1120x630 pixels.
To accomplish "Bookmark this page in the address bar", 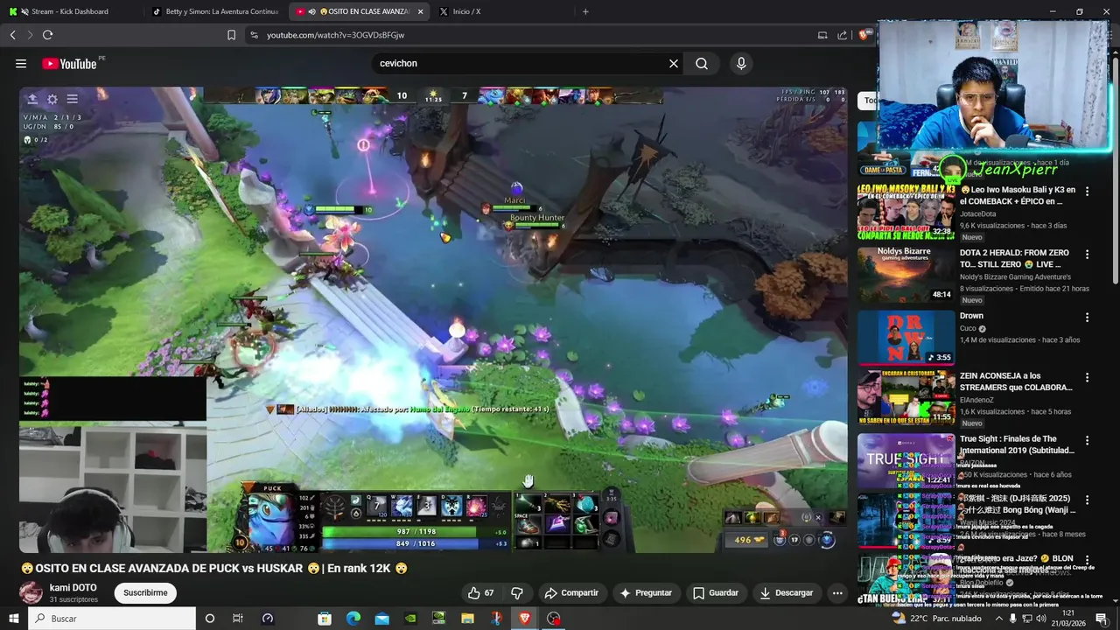I will point(231,35).
